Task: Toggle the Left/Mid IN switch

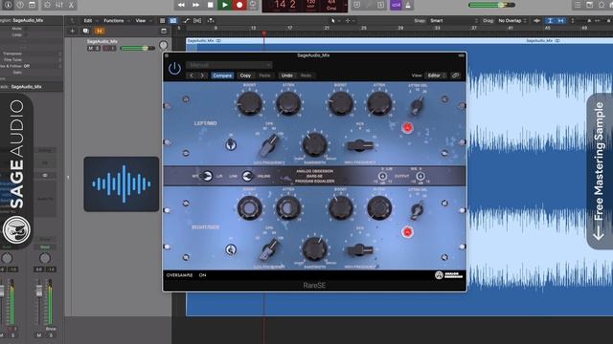Action: (x=231, y=144)
